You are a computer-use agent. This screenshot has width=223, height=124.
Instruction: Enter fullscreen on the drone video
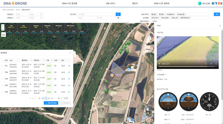pos(211,64)
